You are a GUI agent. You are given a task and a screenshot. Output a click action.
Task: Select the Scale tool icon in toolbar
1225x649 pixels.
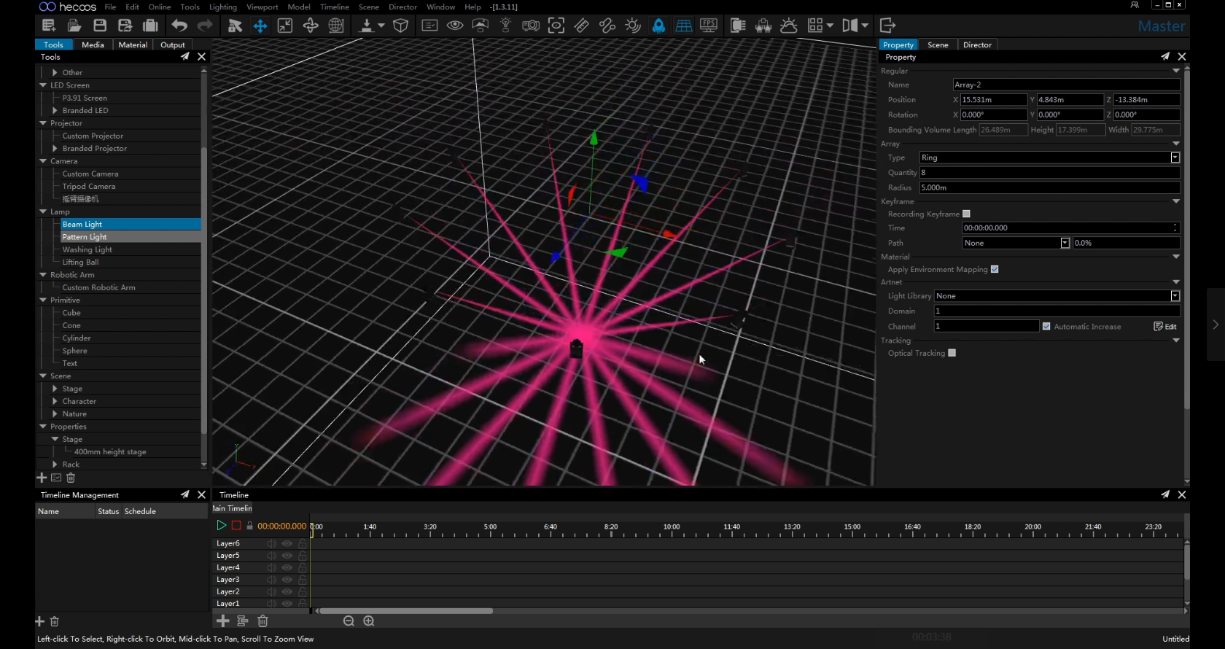point(285,26)
